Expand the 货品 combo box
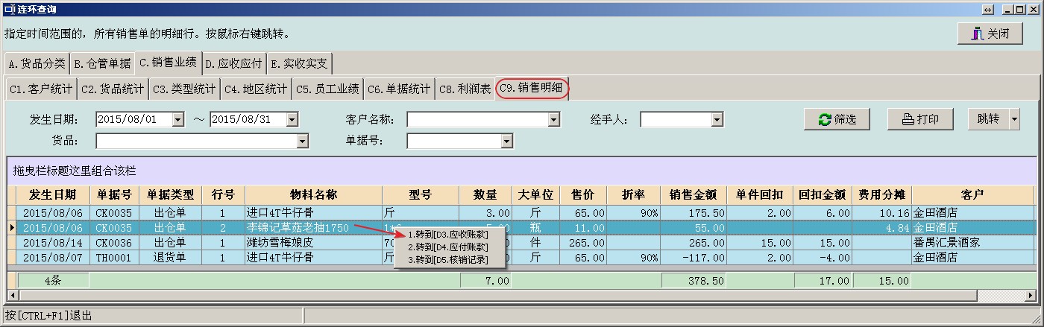Screen dimensions: 1044x327 pos(303,141)
